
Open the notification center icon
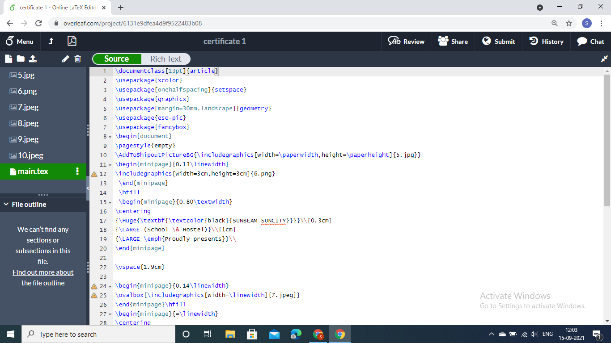(597, 334)
